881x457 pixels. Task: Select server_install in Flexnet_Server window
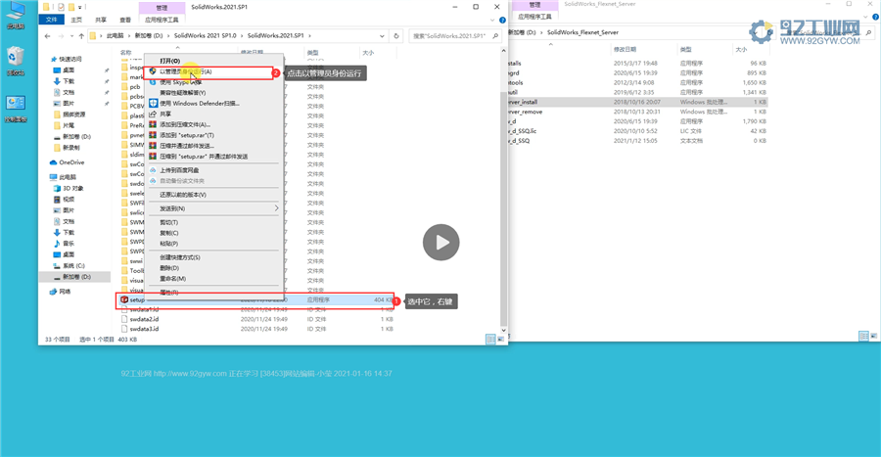(x=637, y=102)
